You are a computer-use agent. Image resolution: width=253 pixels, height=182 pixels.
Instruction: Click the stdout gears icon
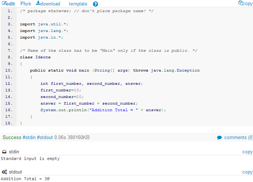pyautogui.click(x=4, y=172)
